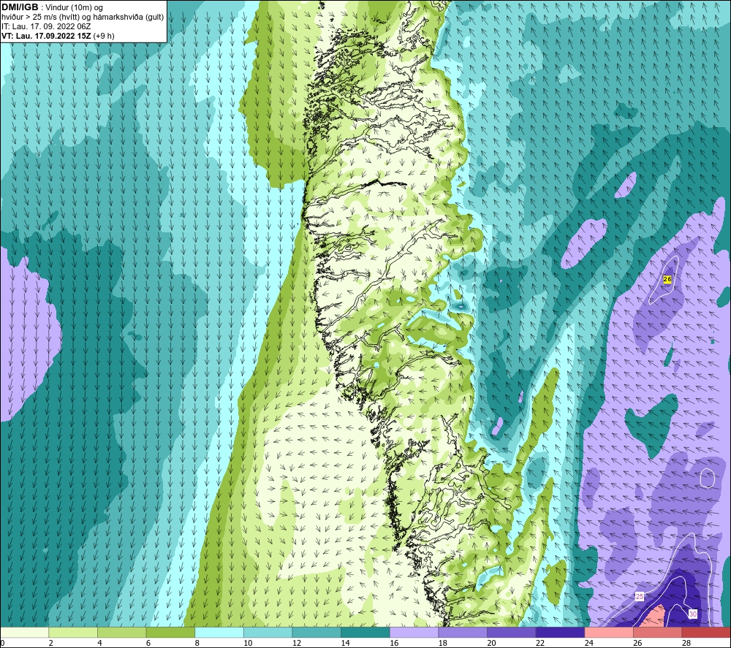Pick the violet 20–22 m/s legend swatch

click(512, 633)
